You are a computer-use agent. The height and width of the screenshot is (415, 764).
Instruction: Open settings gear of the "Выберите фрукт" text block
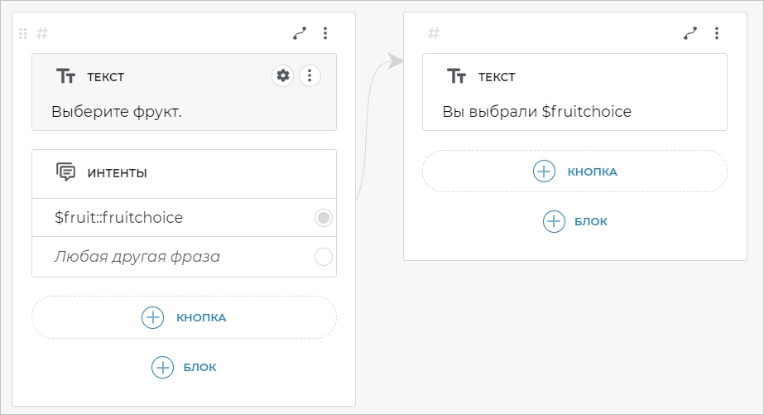(283, 76)
